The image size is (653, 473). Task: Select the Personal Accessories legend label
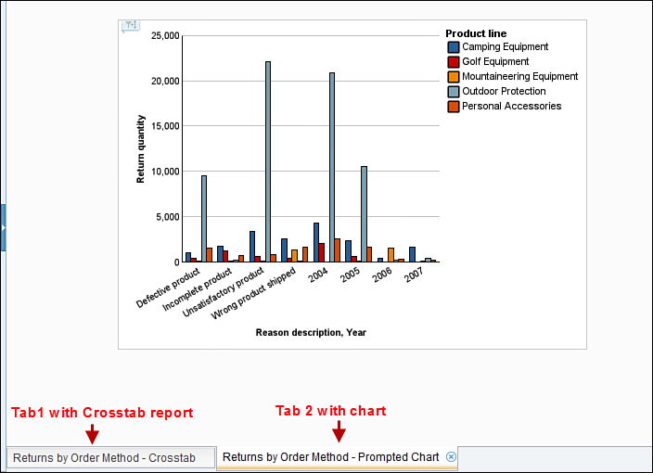tap(511, 106)
